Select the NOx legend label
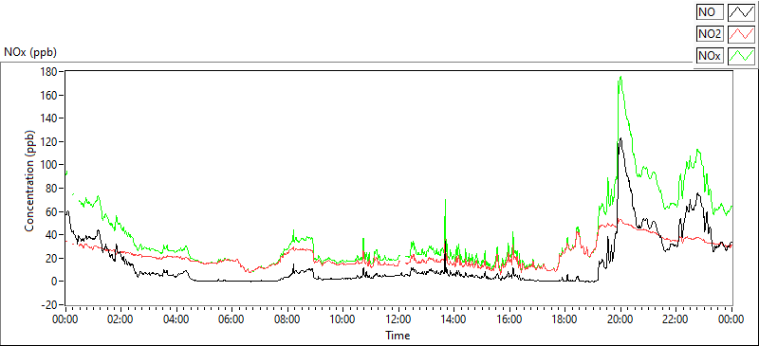 [x=710, y=56]
